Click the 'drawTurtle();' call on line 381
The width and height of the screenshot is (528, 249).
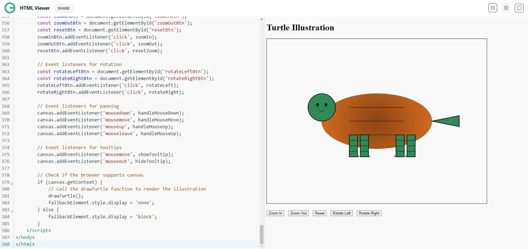pos(66,196)
